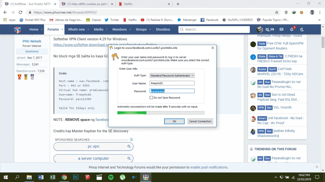Screen dimensions: 325x182
Task: Expand the Forums menu arrow
Action: point(62,29)
